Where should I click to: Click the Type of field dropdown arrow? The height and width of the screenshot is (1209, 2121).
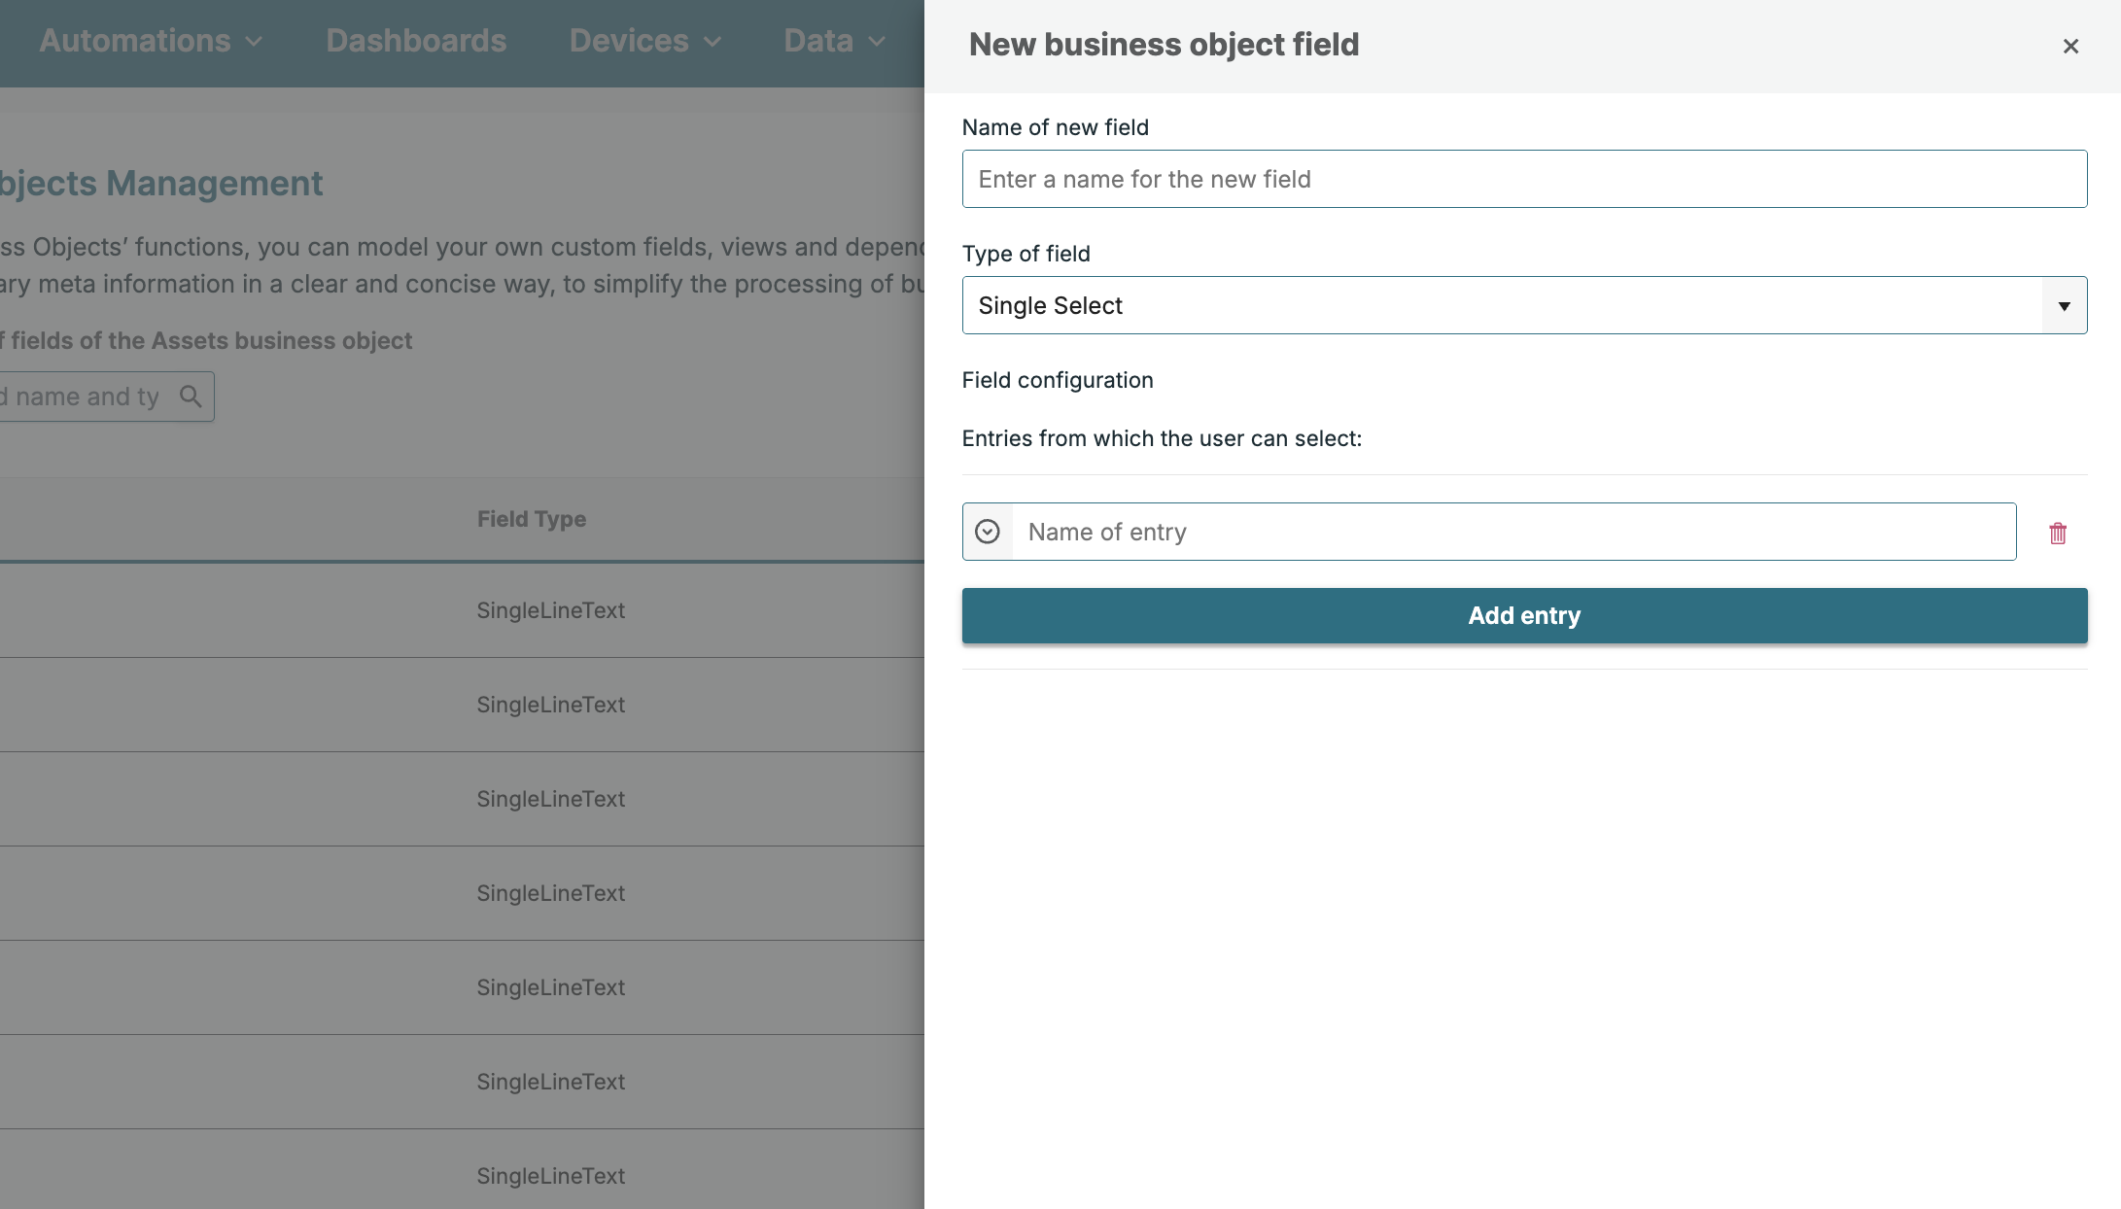click(x=2064, y=306)
